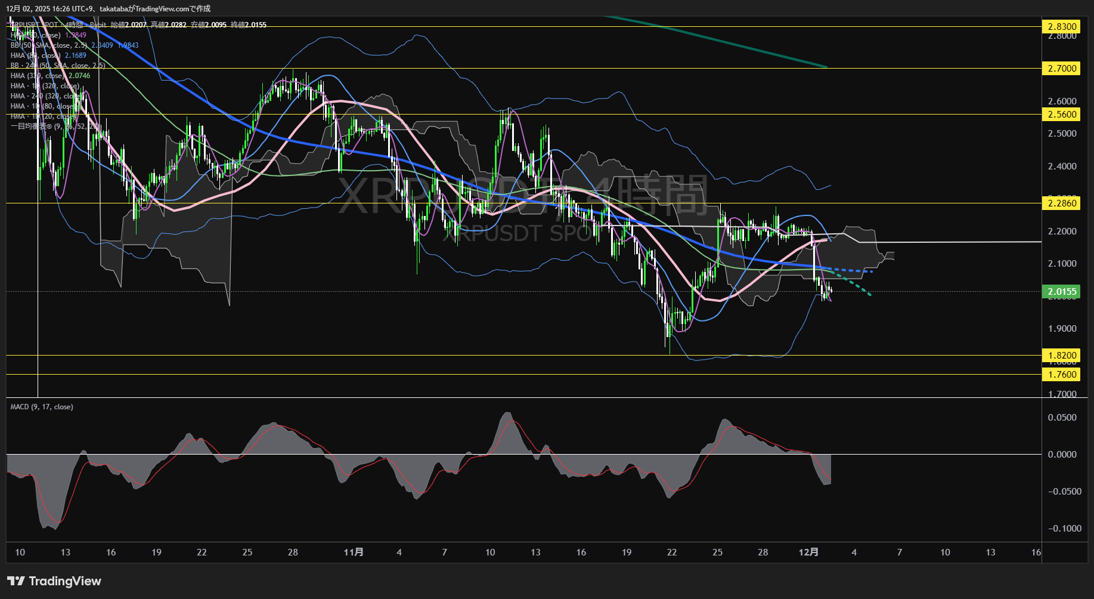Click the 25 date tick in November

point(717,552)
